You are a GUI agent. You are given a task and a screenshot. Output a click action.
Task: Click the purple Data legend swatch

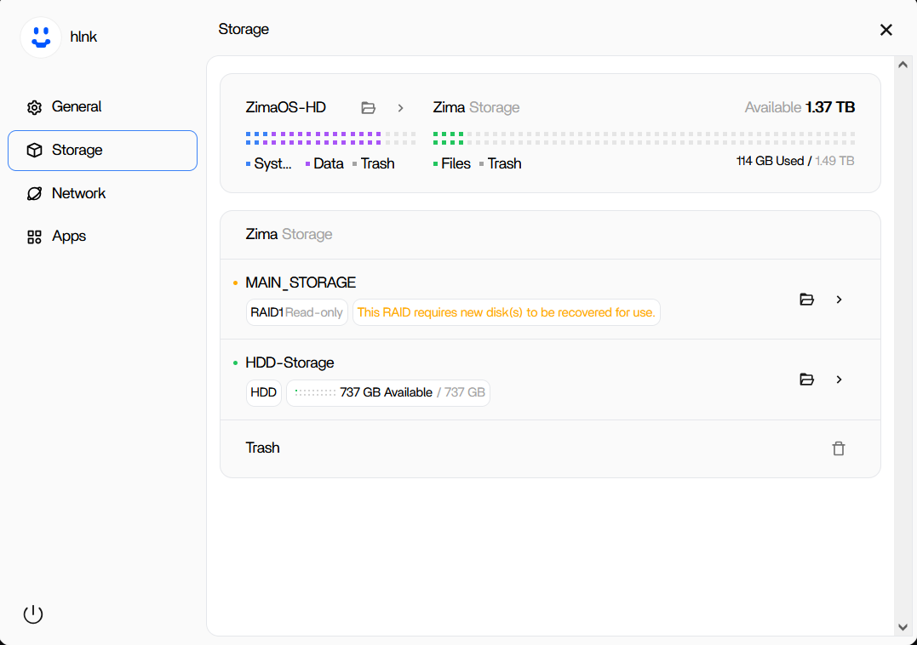(x=307, y=164)
